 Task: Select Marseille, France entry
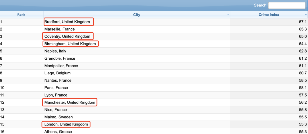(x=60, y=29)
